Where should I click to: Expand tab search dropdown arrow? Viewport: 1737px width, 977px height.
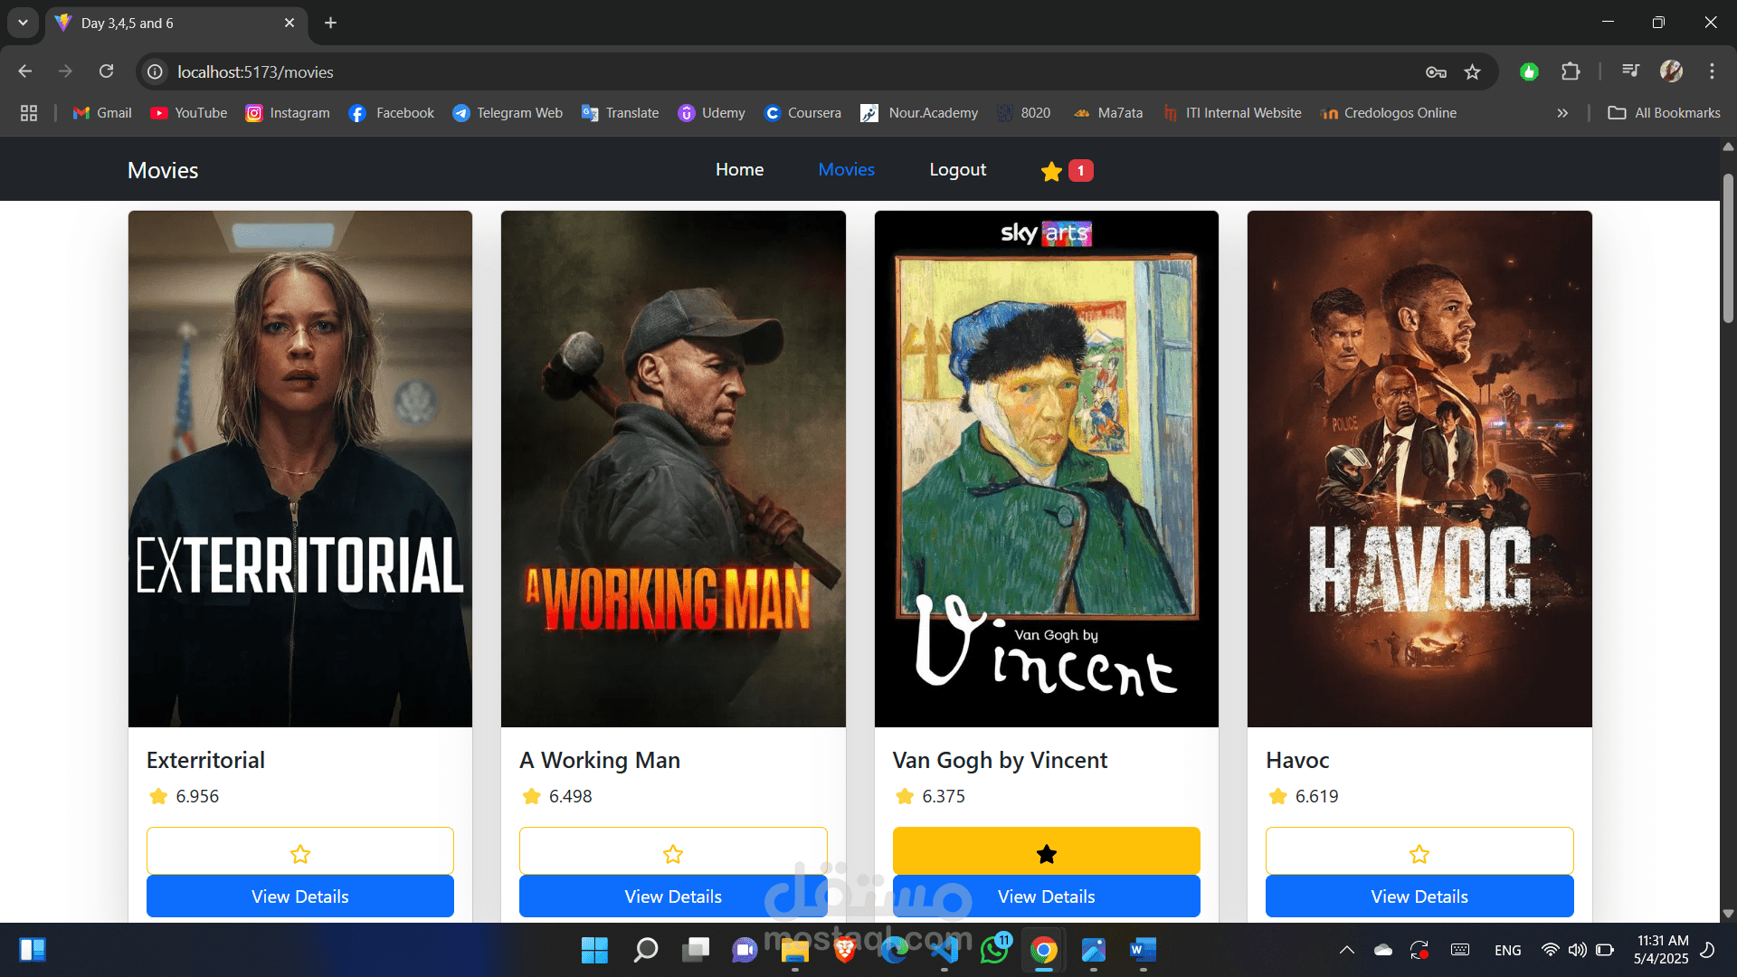23,23
